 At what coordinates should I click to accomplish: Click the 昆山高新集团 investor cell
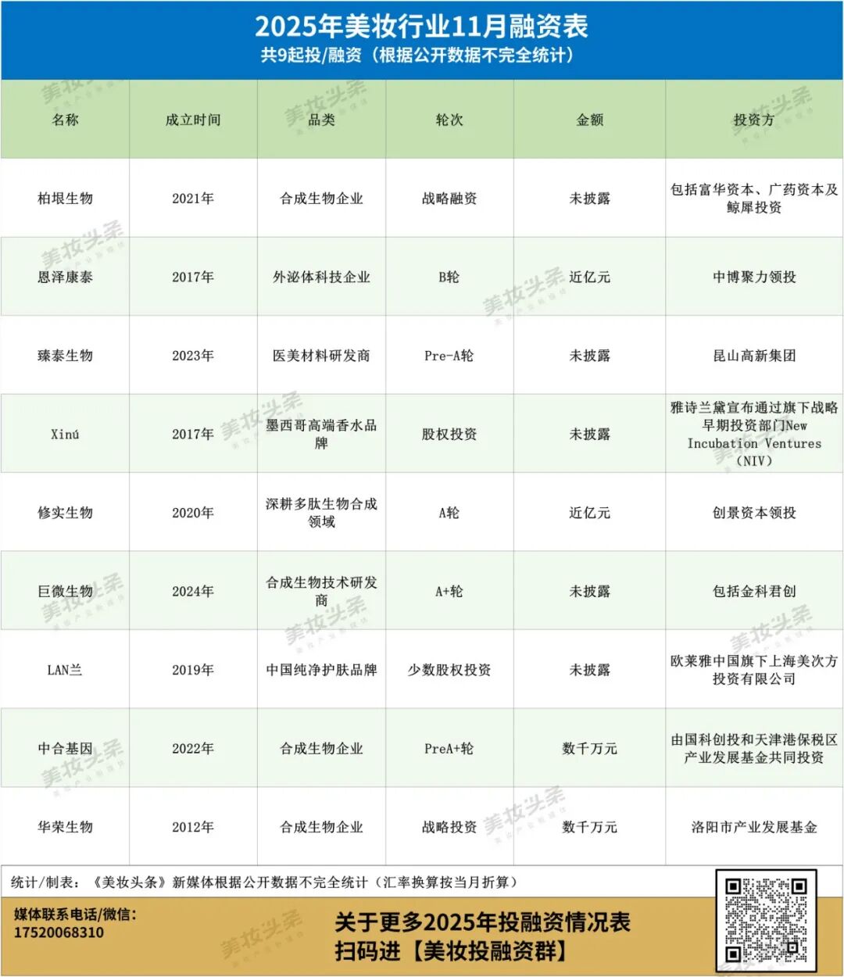(753, 356)
